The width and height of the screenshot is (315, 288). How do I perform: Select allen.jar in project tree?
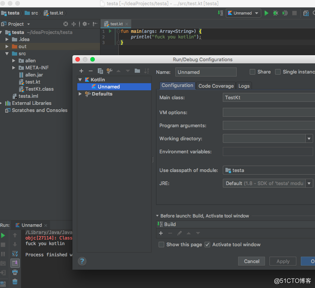34,75
